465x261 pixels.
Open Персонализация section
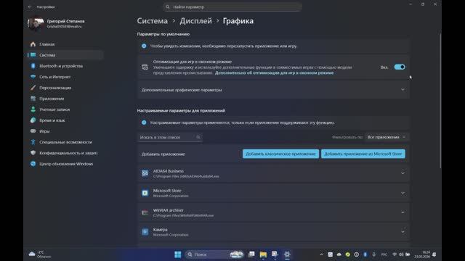[55, 88]
